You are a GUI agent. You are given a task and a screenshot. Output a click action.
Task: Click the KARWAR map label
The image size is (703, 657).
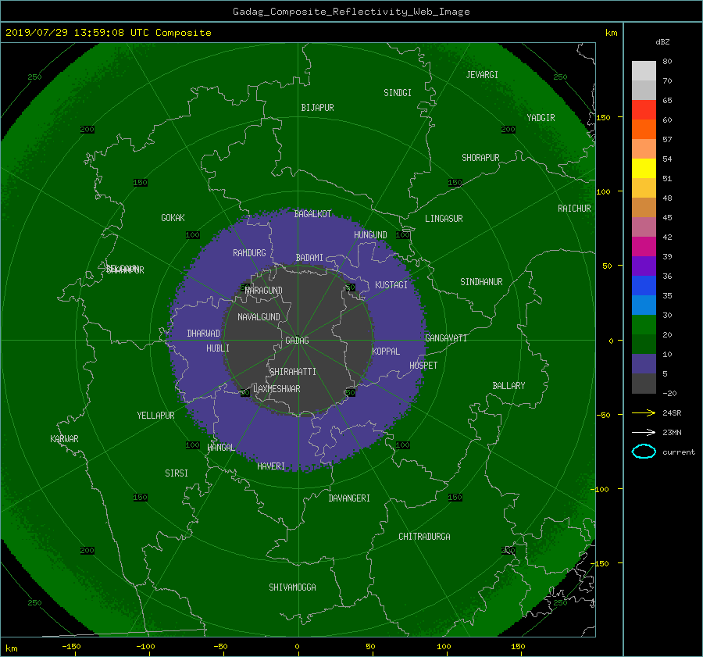(x=64, y=439)
